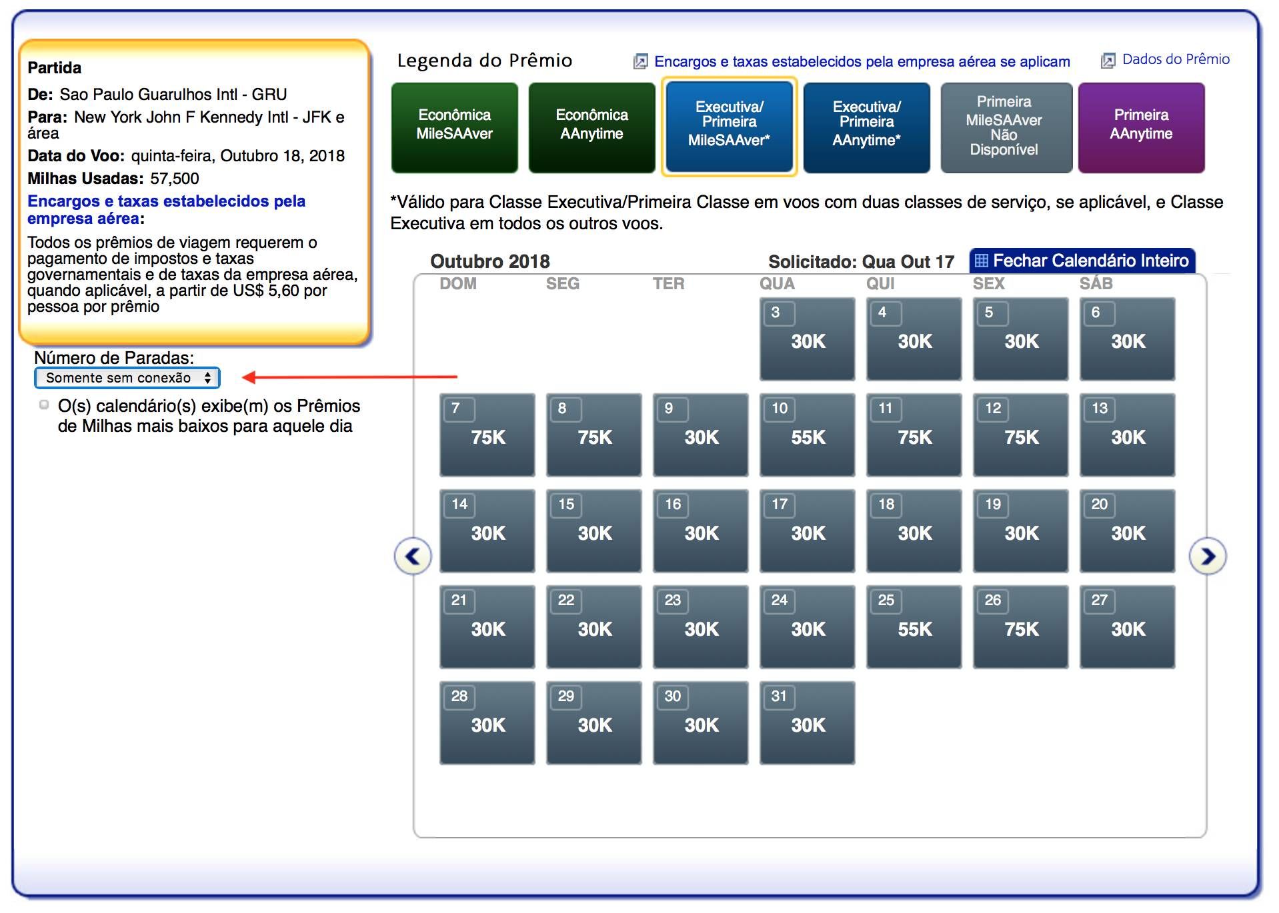Select October 5 at 30K
The height and width of the screenshot is (913, 1279).
(x=1020, y=339)
